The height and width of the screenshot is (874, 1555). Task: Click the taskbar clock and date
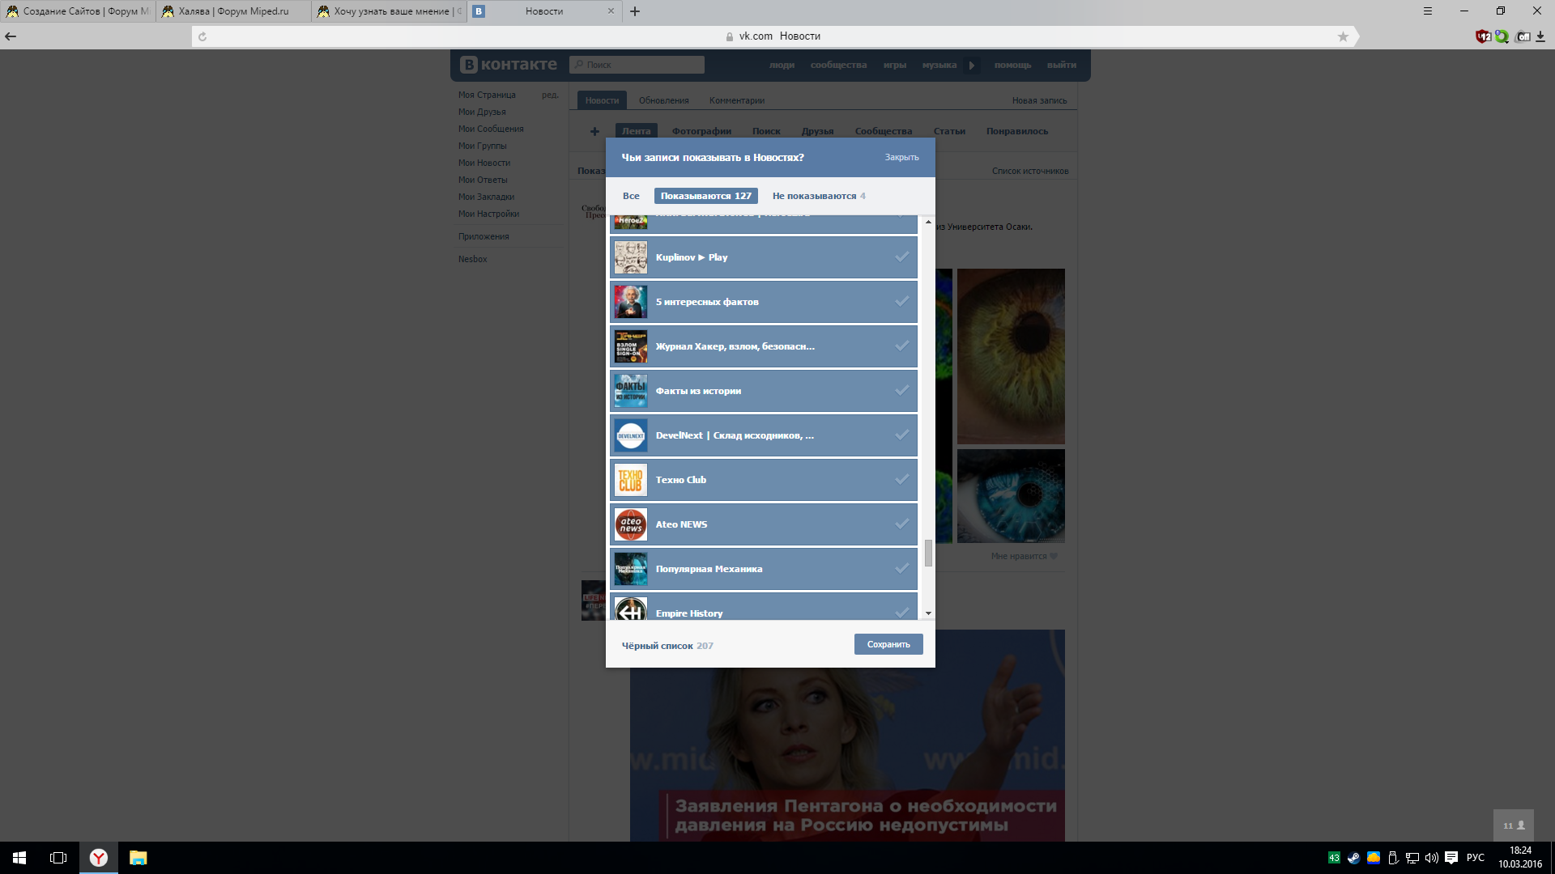coord(1520,858)
